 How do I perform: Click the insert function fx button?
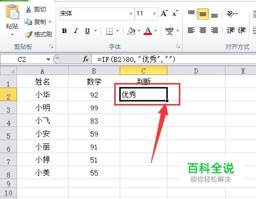[86, 59]
